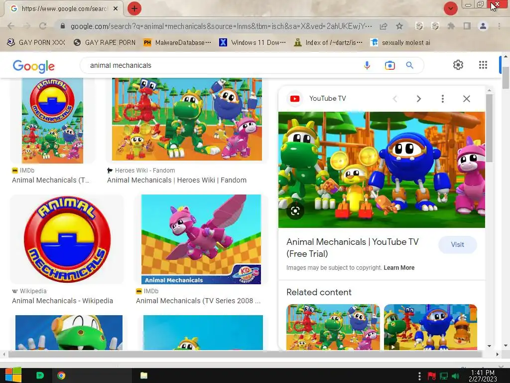The width and height of the screenshot is (510, 383).
Task: Click the address bar URL
Action: pyautogui.click(x=221, y=26)
